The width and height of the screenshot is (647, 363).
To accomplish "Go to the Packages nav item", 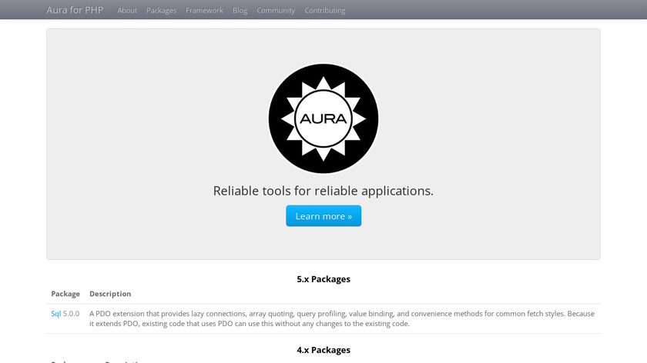I will click(x=161, y=11).
